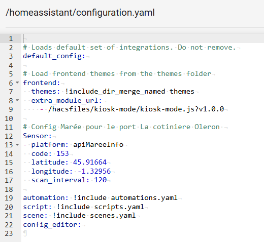Click the themes: key on line 7
The width and height of the screenshot is (264, 242).
pyautogui.click(x=46, y=92)
